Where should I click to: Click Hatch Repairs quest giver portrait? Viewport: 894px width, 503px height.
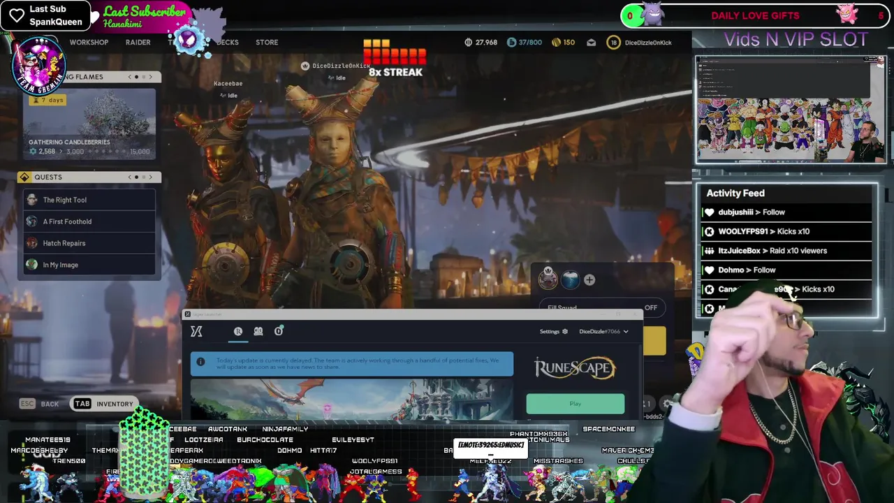31,243
